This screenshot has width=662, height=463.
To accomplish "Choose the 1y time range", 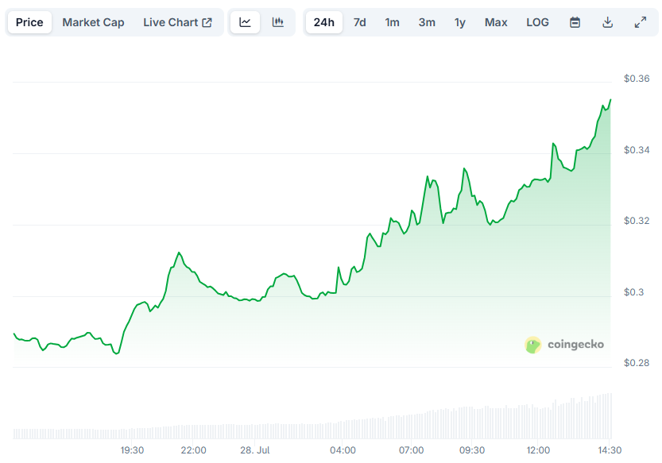I will [x=460, y=22].
